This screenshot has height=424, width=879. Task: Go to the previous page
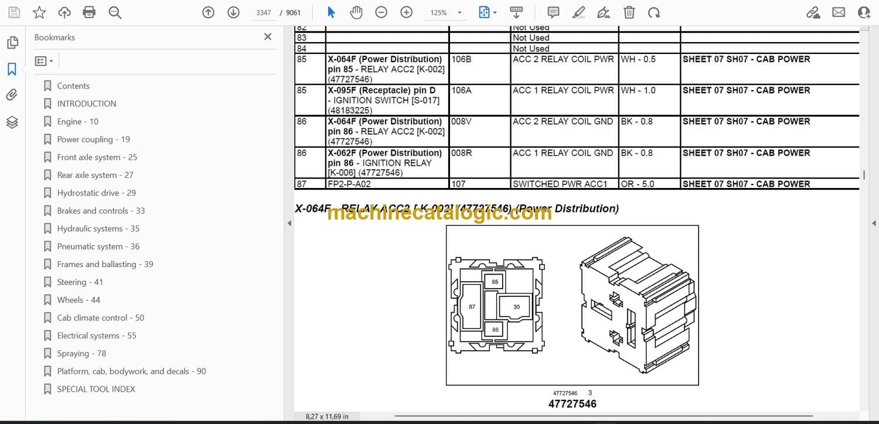[x=208, y=12]
